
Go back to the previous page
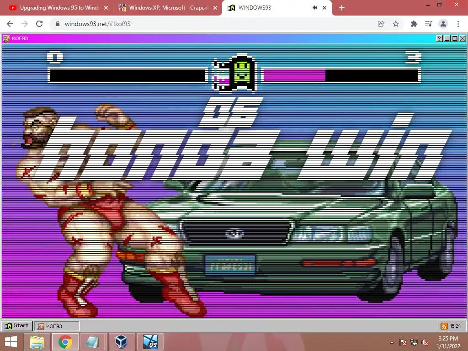pyautogui.click(x=10, y=24)
